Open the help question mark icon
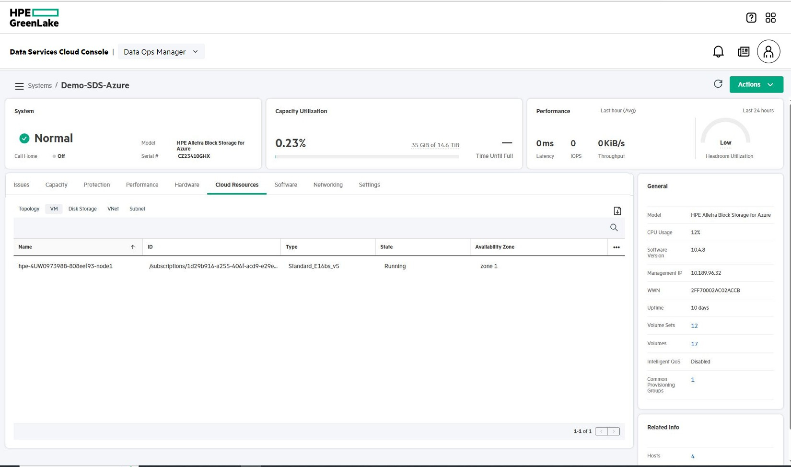The width and height of the screenshot is (791, 467). pos(751,18)
